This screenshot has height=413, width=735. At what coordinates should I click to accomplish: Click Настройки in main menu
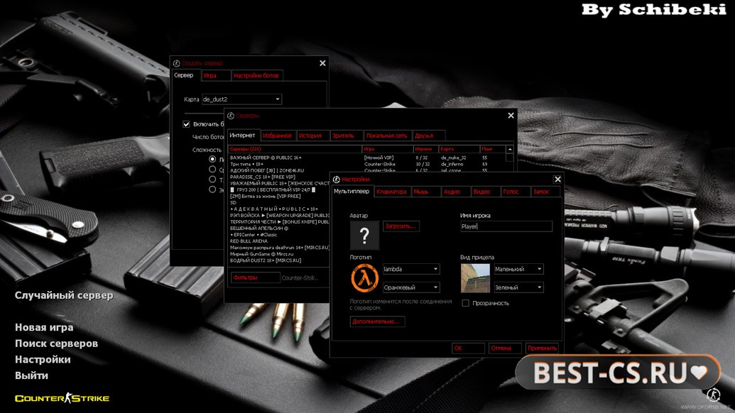coord(43,359)
